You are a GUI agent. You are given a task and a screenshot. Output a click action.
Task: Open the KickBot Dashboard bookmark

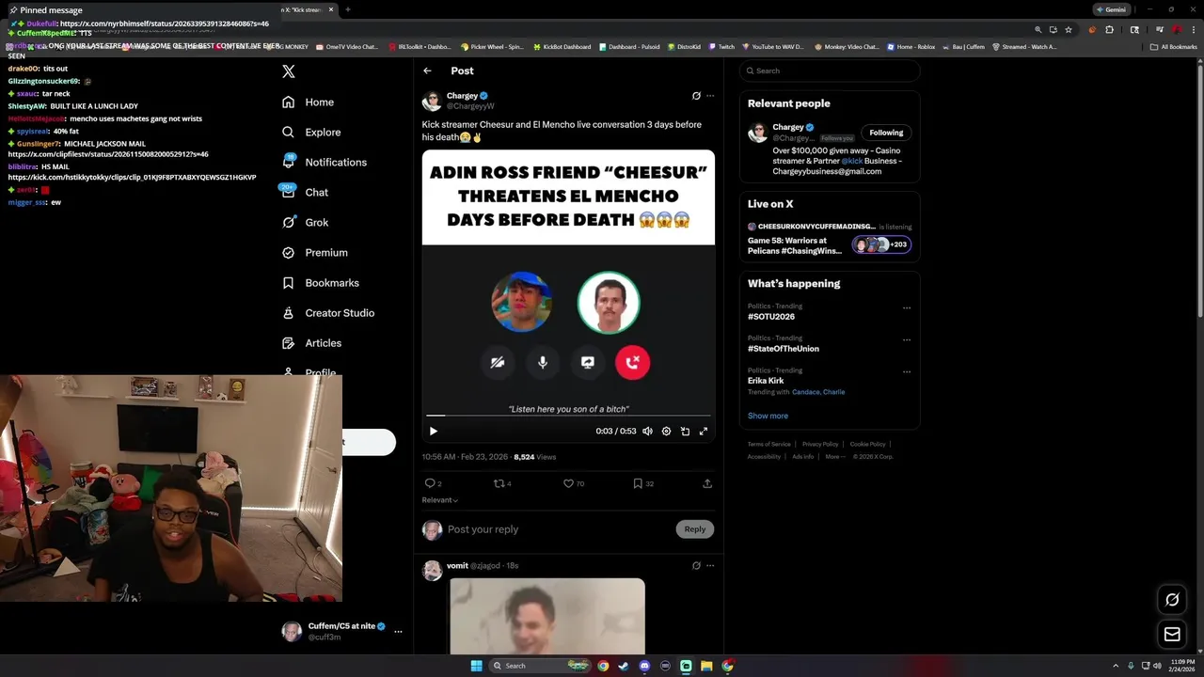(562, 47)
